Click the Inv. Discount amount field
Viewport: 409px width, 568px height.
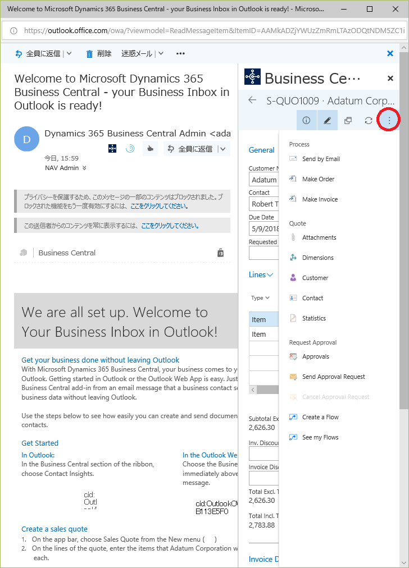pos(264,454)
